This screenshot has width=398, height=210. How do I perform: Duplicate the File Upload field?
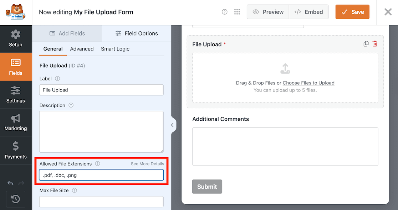pyautogui.click(x=366, y=44)
